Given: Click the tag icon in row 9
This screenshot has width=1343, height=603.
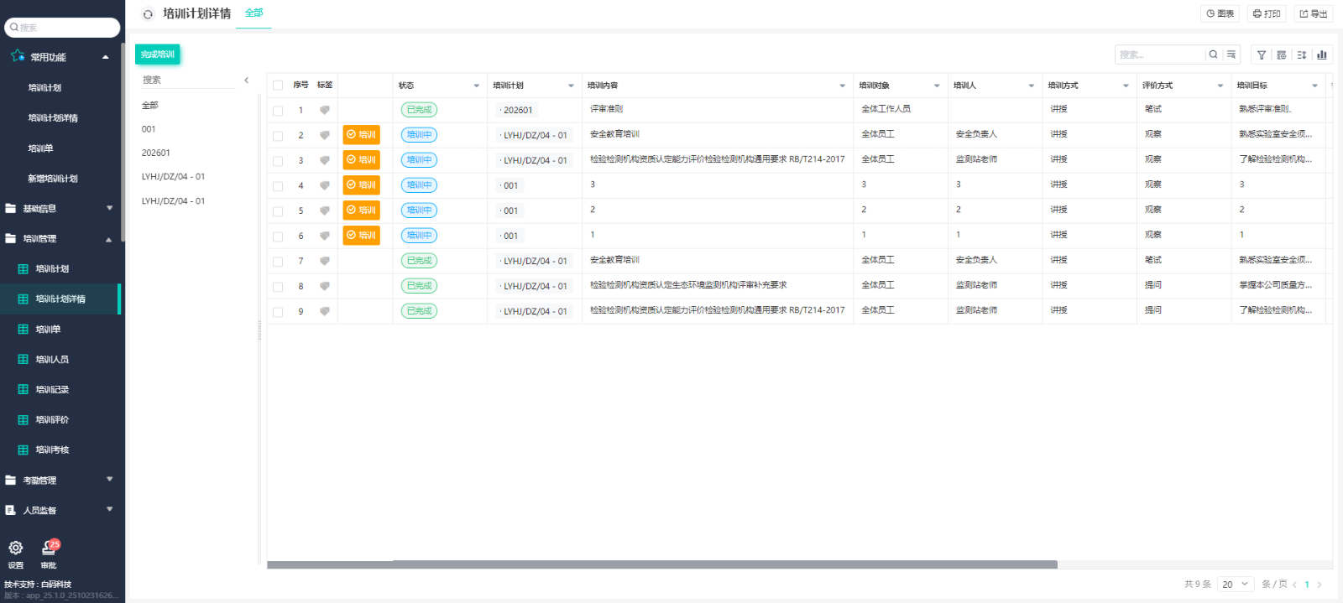Looking at the screenshot, I should pyautogui.click(x=325, y=311).
